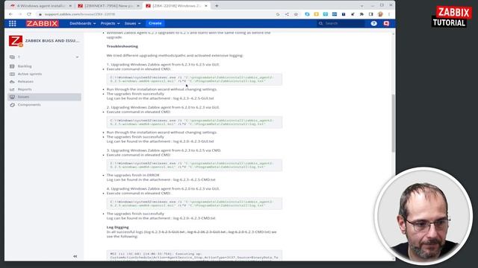Click the blue Create button
The image size is (478, 268).
pyautogui.click(x=155, y=23)
